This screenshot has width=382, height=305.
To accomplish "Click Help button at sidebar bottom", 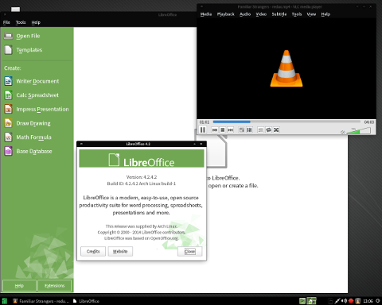I will [x=19, y=286].
